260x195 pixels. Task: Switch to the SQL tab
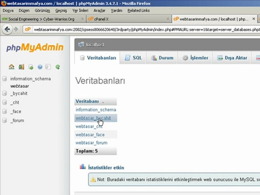coord(133,58)
